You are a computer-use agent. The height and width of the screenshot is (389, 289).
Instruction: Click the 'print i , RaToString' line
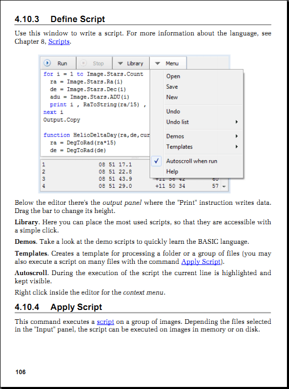point(98,105)
